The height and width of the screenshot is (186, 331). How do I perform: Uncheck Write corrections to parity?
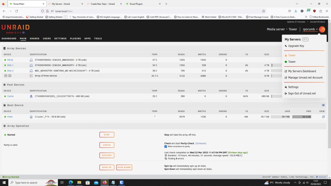click(x=165, y=146)
